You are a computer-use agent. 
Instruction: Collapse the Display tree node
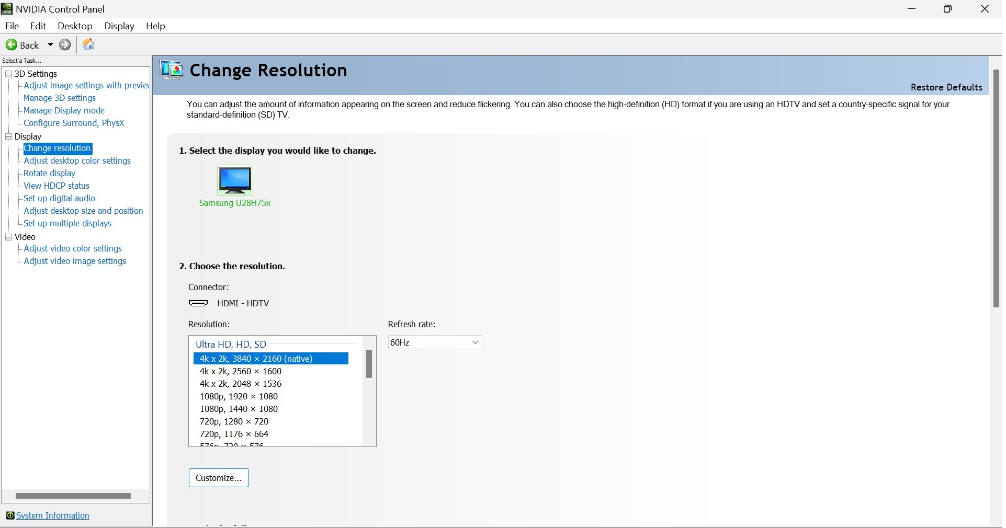tap(9, 137)
